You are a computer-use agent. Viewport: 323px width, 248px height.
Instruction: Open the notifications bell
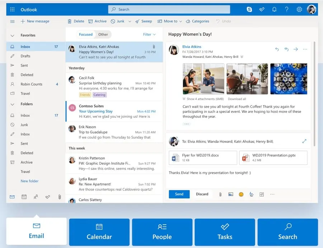coord(274,9)
